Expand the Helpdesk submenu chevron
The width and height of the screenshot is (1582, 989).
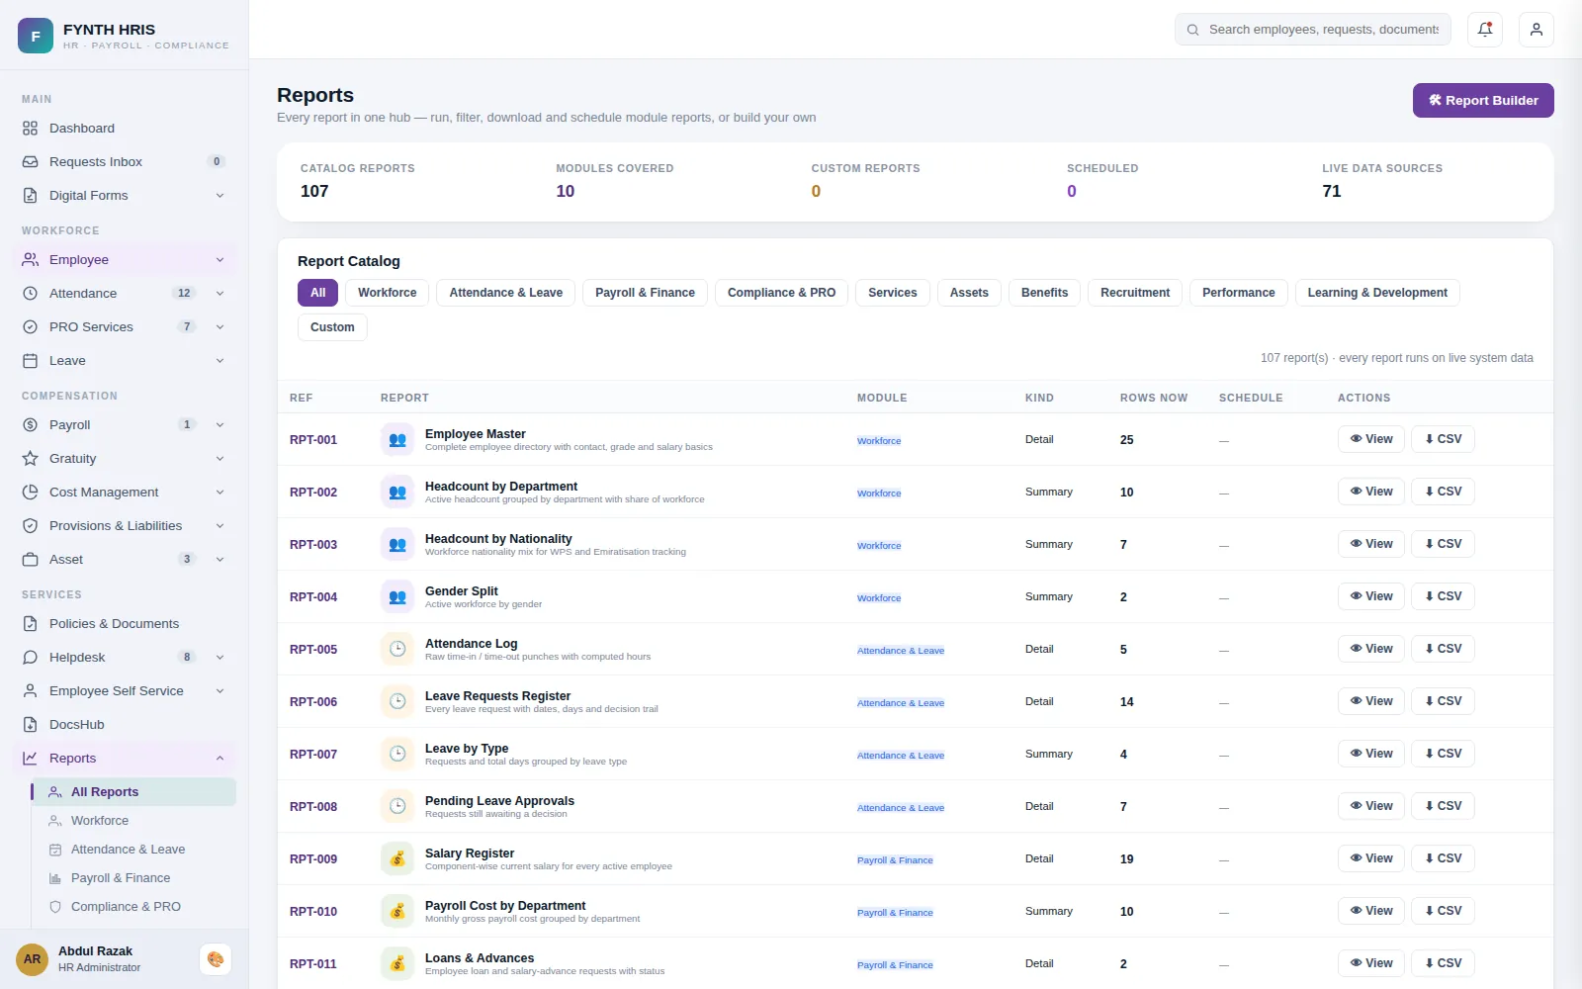220,658
